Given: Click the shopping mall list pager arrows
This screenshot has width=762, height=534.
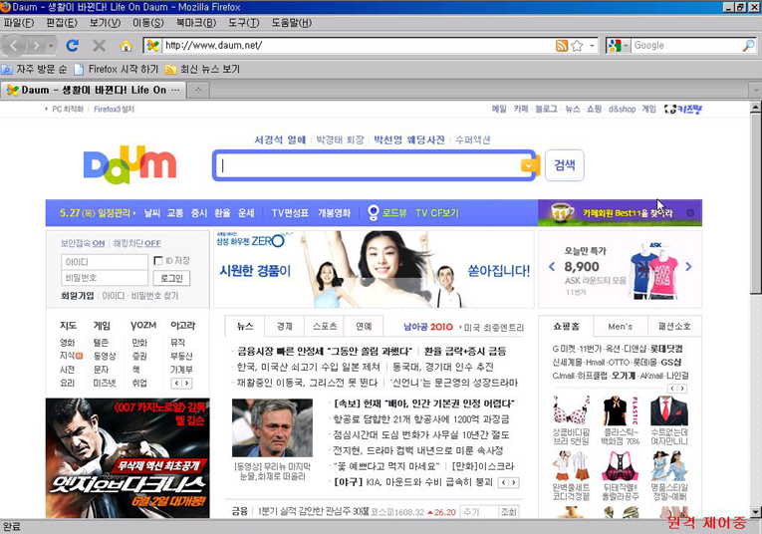Looking at the screenshot, I should (677, 389).
